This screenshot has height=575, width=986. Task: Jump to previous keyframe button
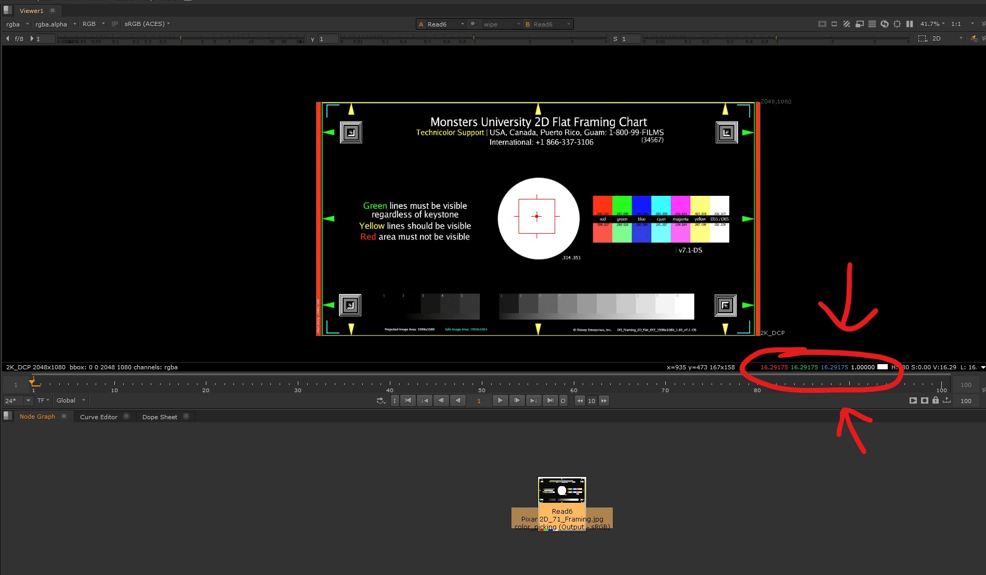coord(425,400)
